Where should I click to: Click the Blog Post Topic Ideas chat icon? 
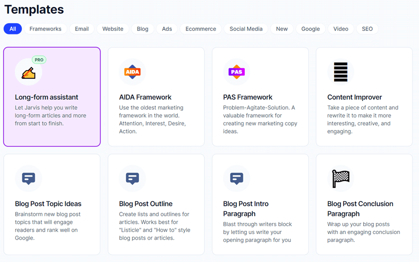point(28,179)
